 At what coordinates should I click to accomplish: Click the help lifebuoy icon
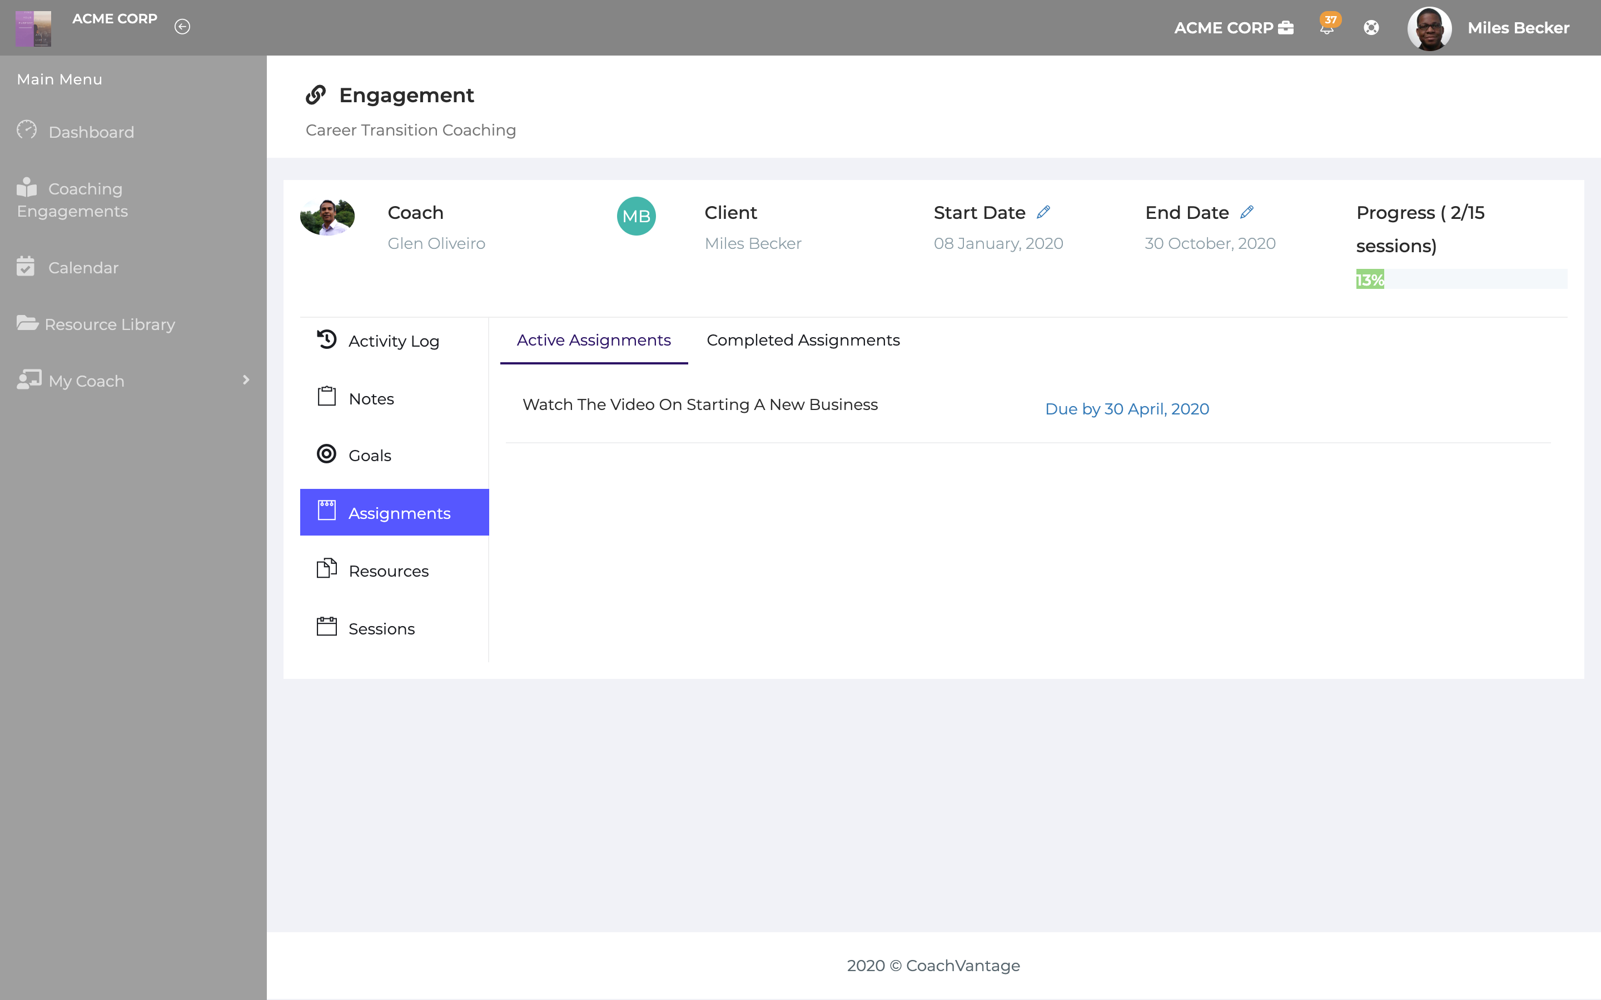click(1371, 28)
